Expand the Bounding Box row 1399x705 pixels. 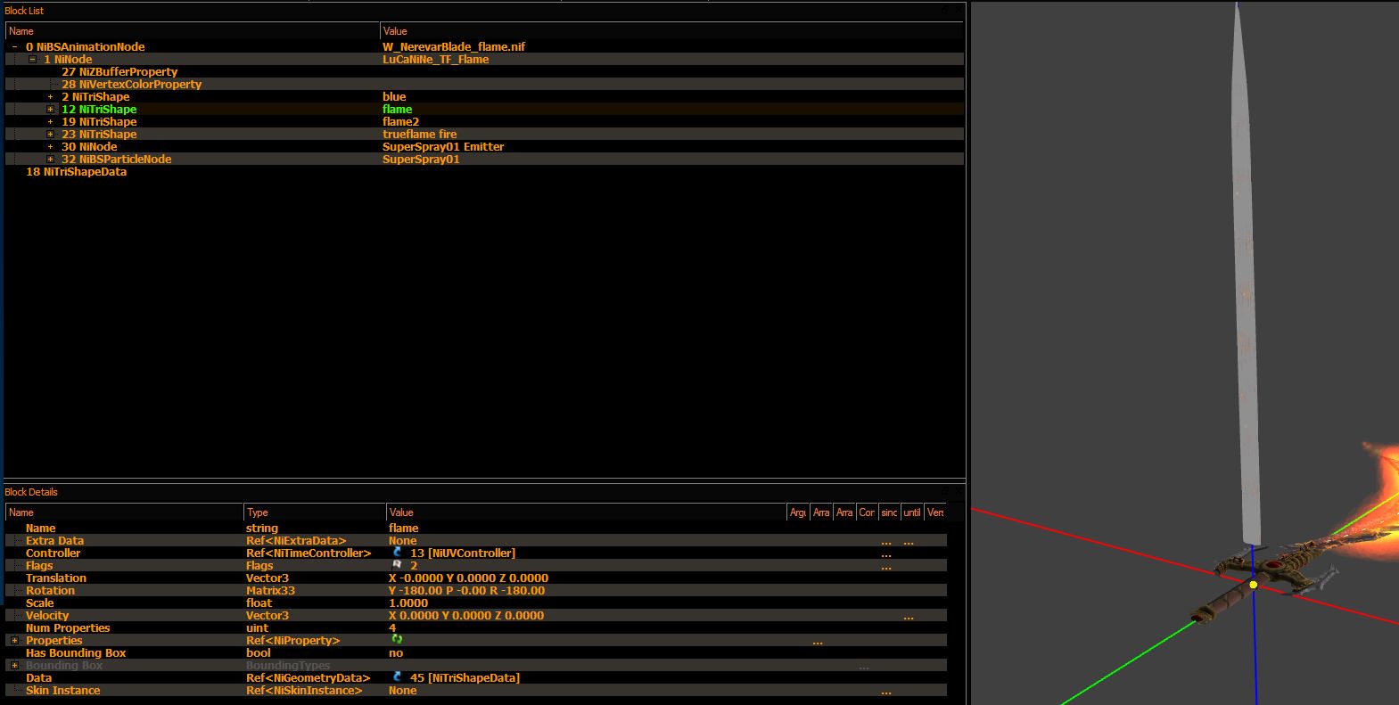[14, 665]
